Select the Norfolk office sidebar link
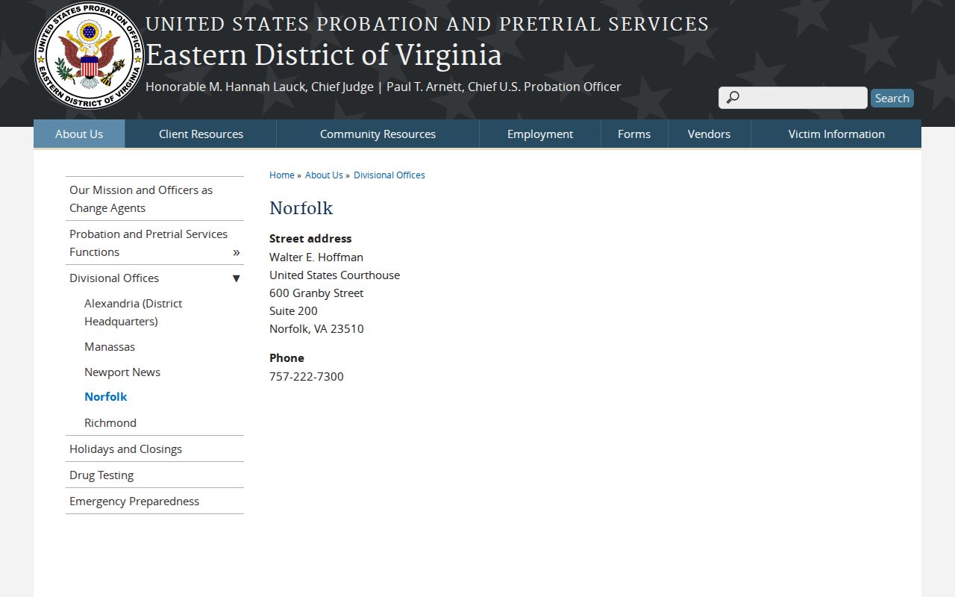 click(x=106, y=397)
